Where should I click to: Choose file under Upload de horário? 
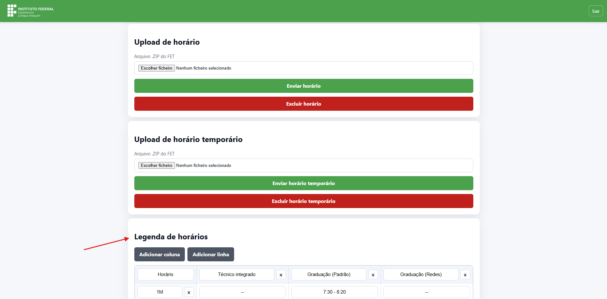click(x=156, y=68)
